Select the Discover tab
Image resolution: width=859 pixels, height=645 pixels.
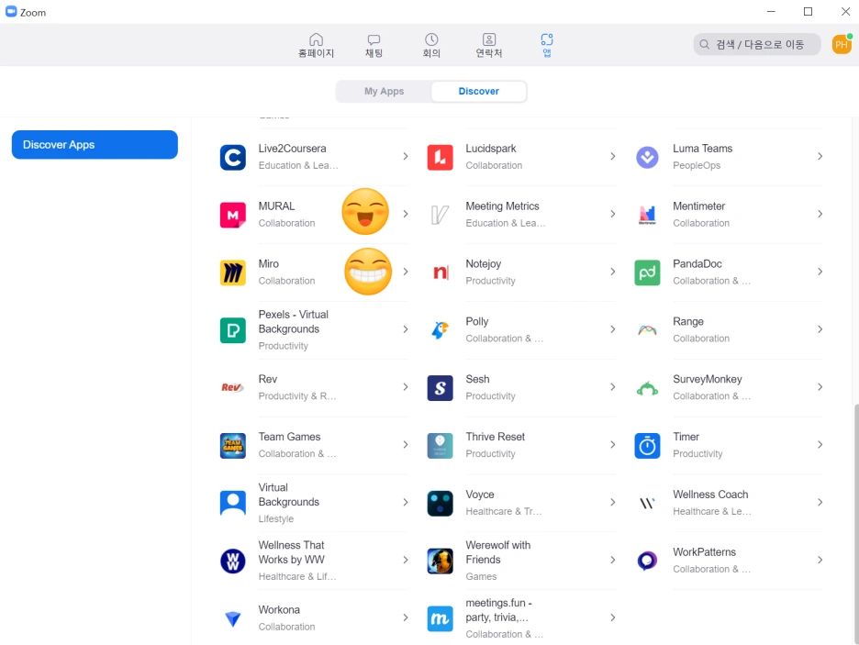pyautogui.click(x=479, y=92)
